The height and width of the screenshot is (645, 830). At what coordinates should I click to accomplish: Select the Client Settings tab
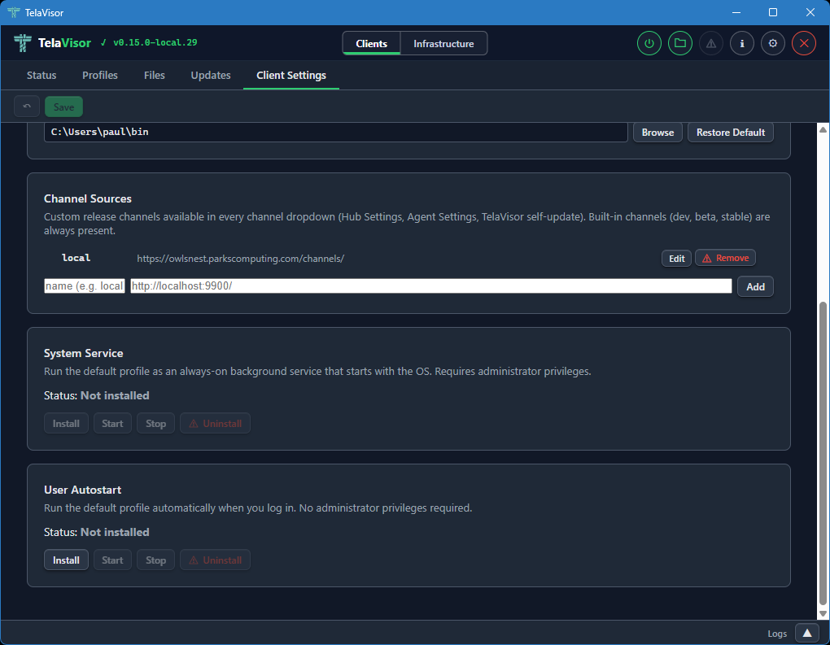point(291,75)
